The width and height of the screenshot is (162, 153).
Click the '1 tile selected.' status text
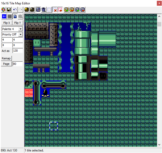tap(34, 150)
